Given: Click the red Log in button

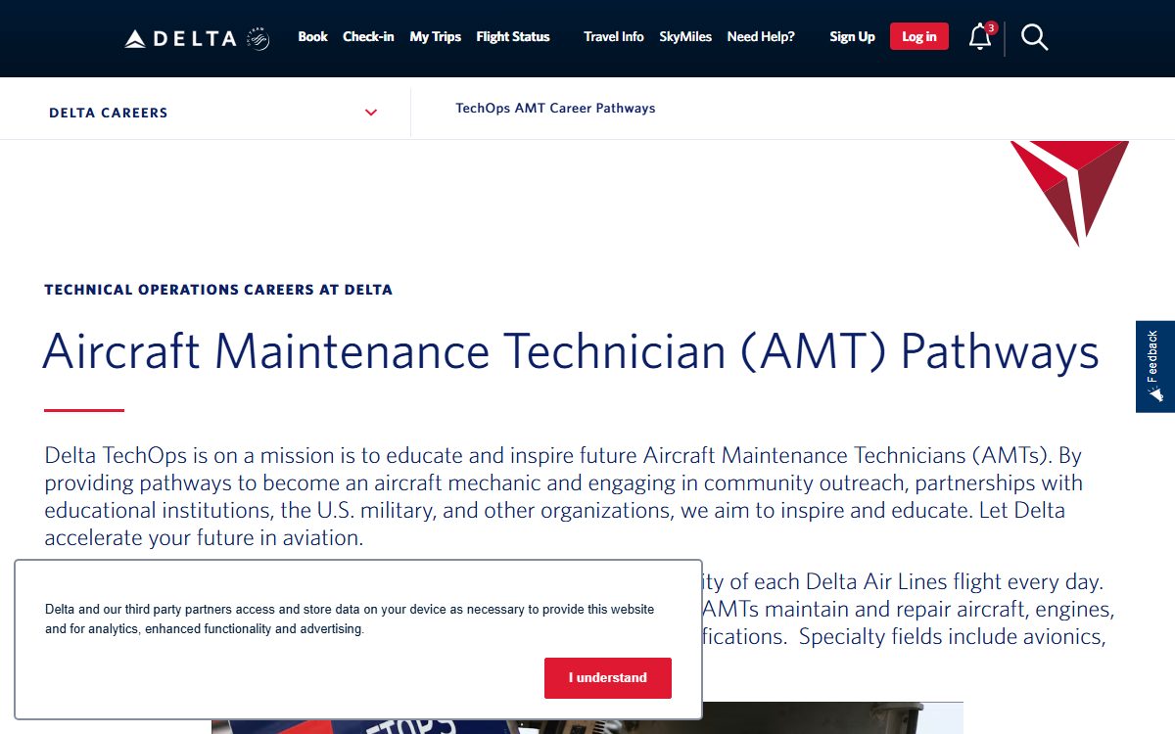Looking at the screenshot, I should point(918,37).
